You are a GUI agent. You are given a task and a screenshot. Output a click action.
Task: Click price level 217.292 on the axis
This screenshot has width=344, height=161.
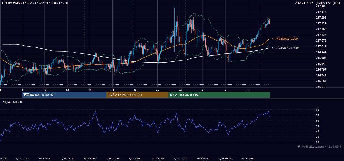click(321, 17)
